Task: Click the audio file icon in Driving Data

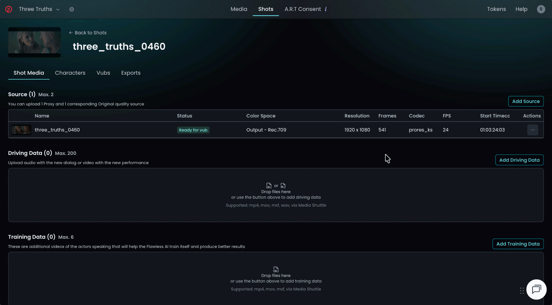Action: point(283,186)
